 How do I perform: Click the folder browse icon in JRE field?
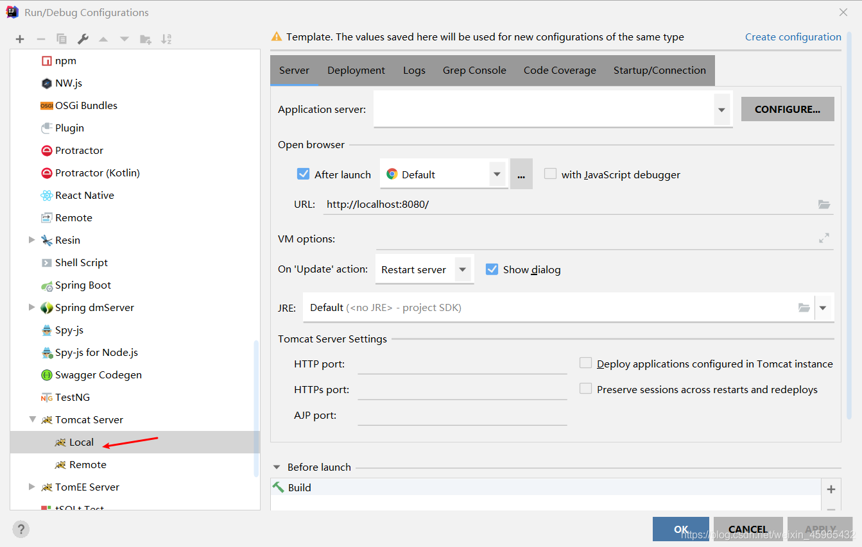(804, 308)
